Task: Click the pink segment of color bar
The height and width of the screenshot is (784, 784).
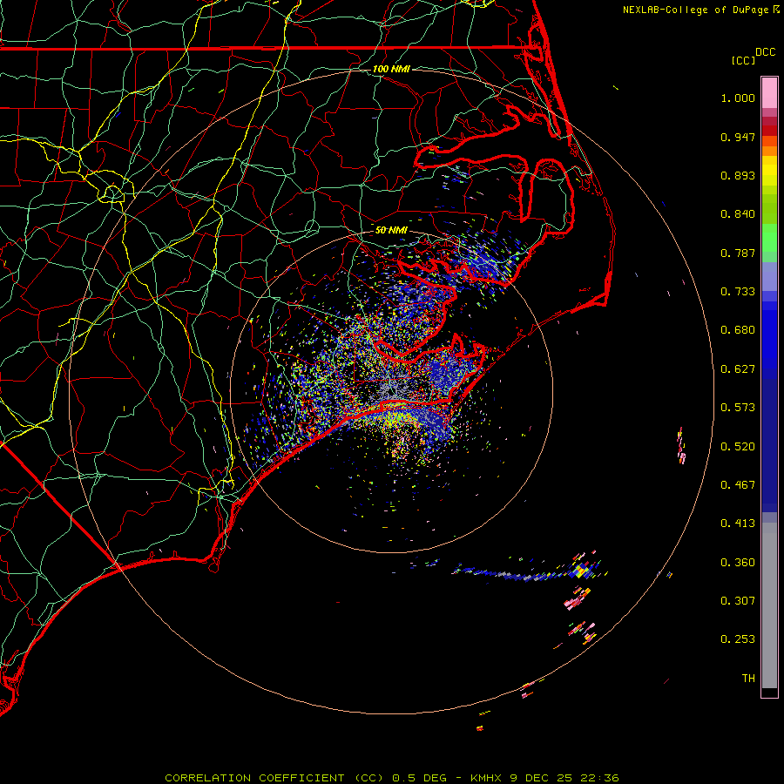Action: pyautogui.click(x=769, y=93)
